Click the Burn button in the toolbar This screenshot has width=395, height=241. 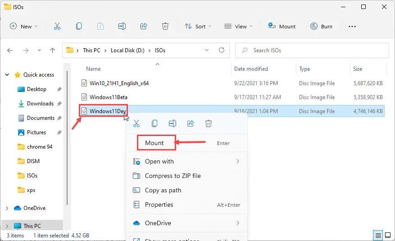tap(322, 26)
